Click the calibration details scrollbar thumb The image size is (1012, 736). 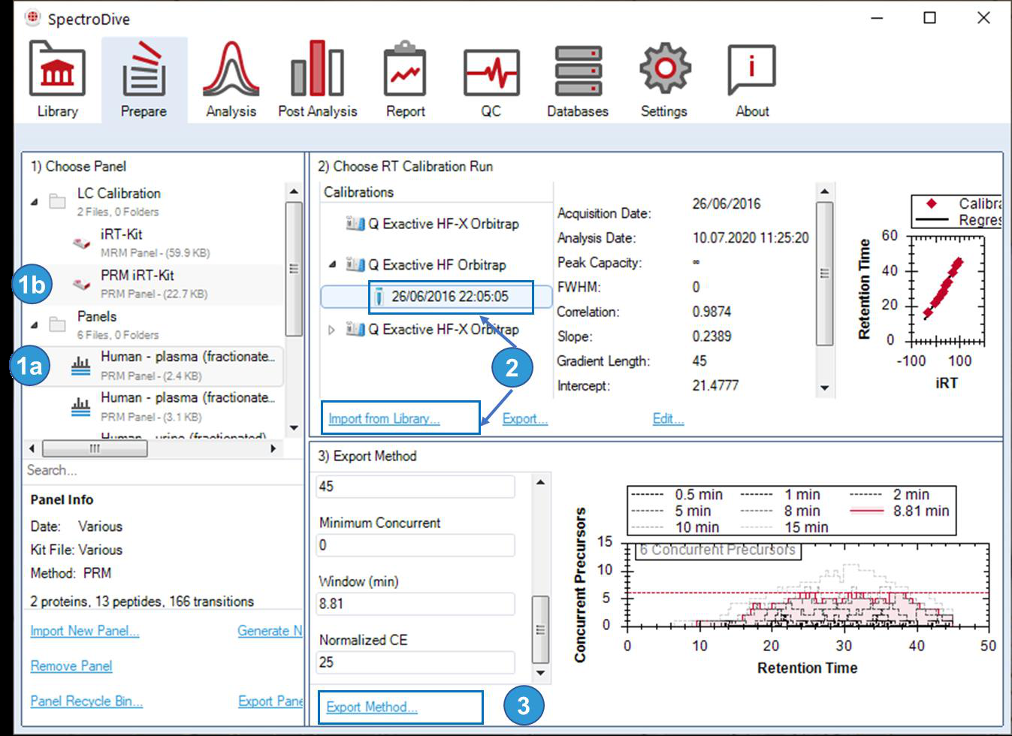pyautogui.click(x=824, y=273)
